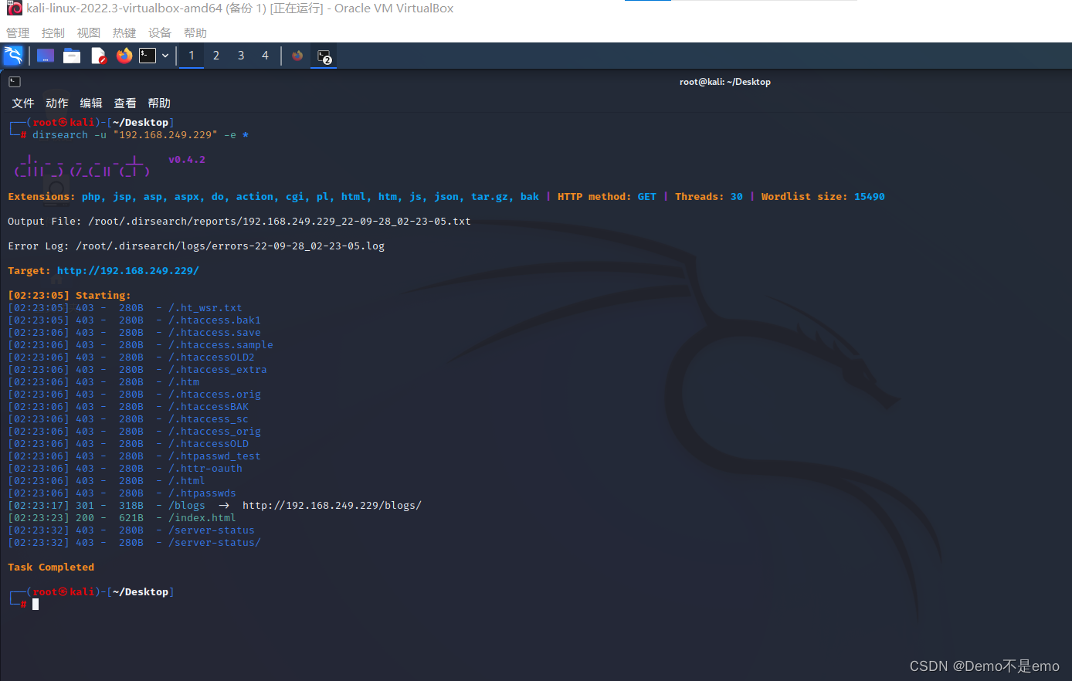The width and height of the screenshot is (1072, 681).
Task: Open terminal emulator launcher in panel
Action: pyautogui.click(x=148, y=56)
